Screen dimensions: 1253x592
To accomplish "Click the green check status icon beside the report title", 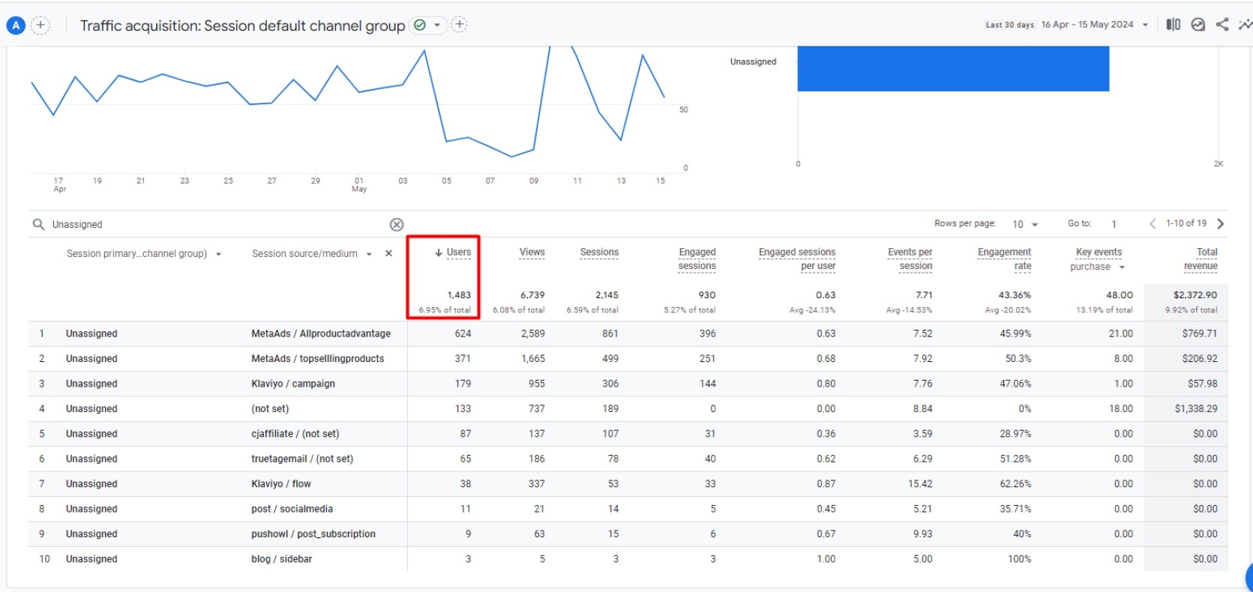I will [x=420, y=25].
